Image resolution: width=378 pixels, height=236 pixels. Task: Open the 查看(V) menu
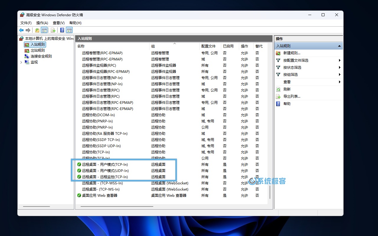(59, 23)
